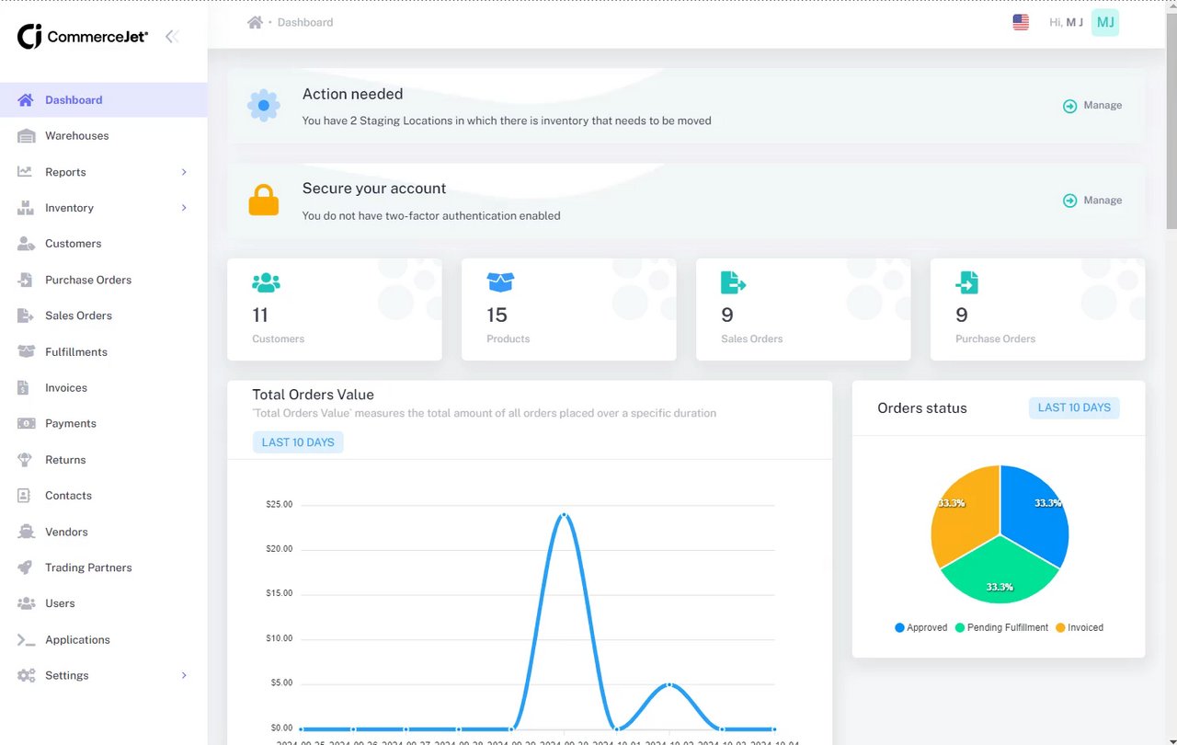
Task: Click the Products card box icon
Action: point(500,282)
